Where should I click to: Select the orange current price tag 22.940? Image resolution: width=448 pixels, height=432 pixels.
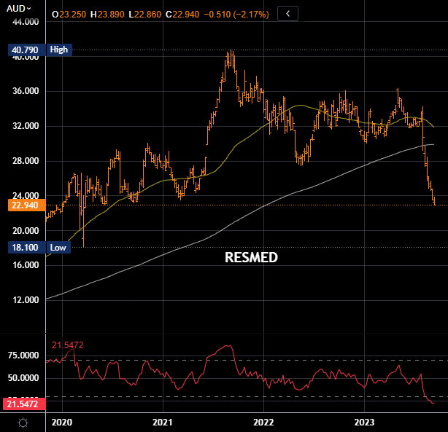pyautogui.click(x=22, y=205)
